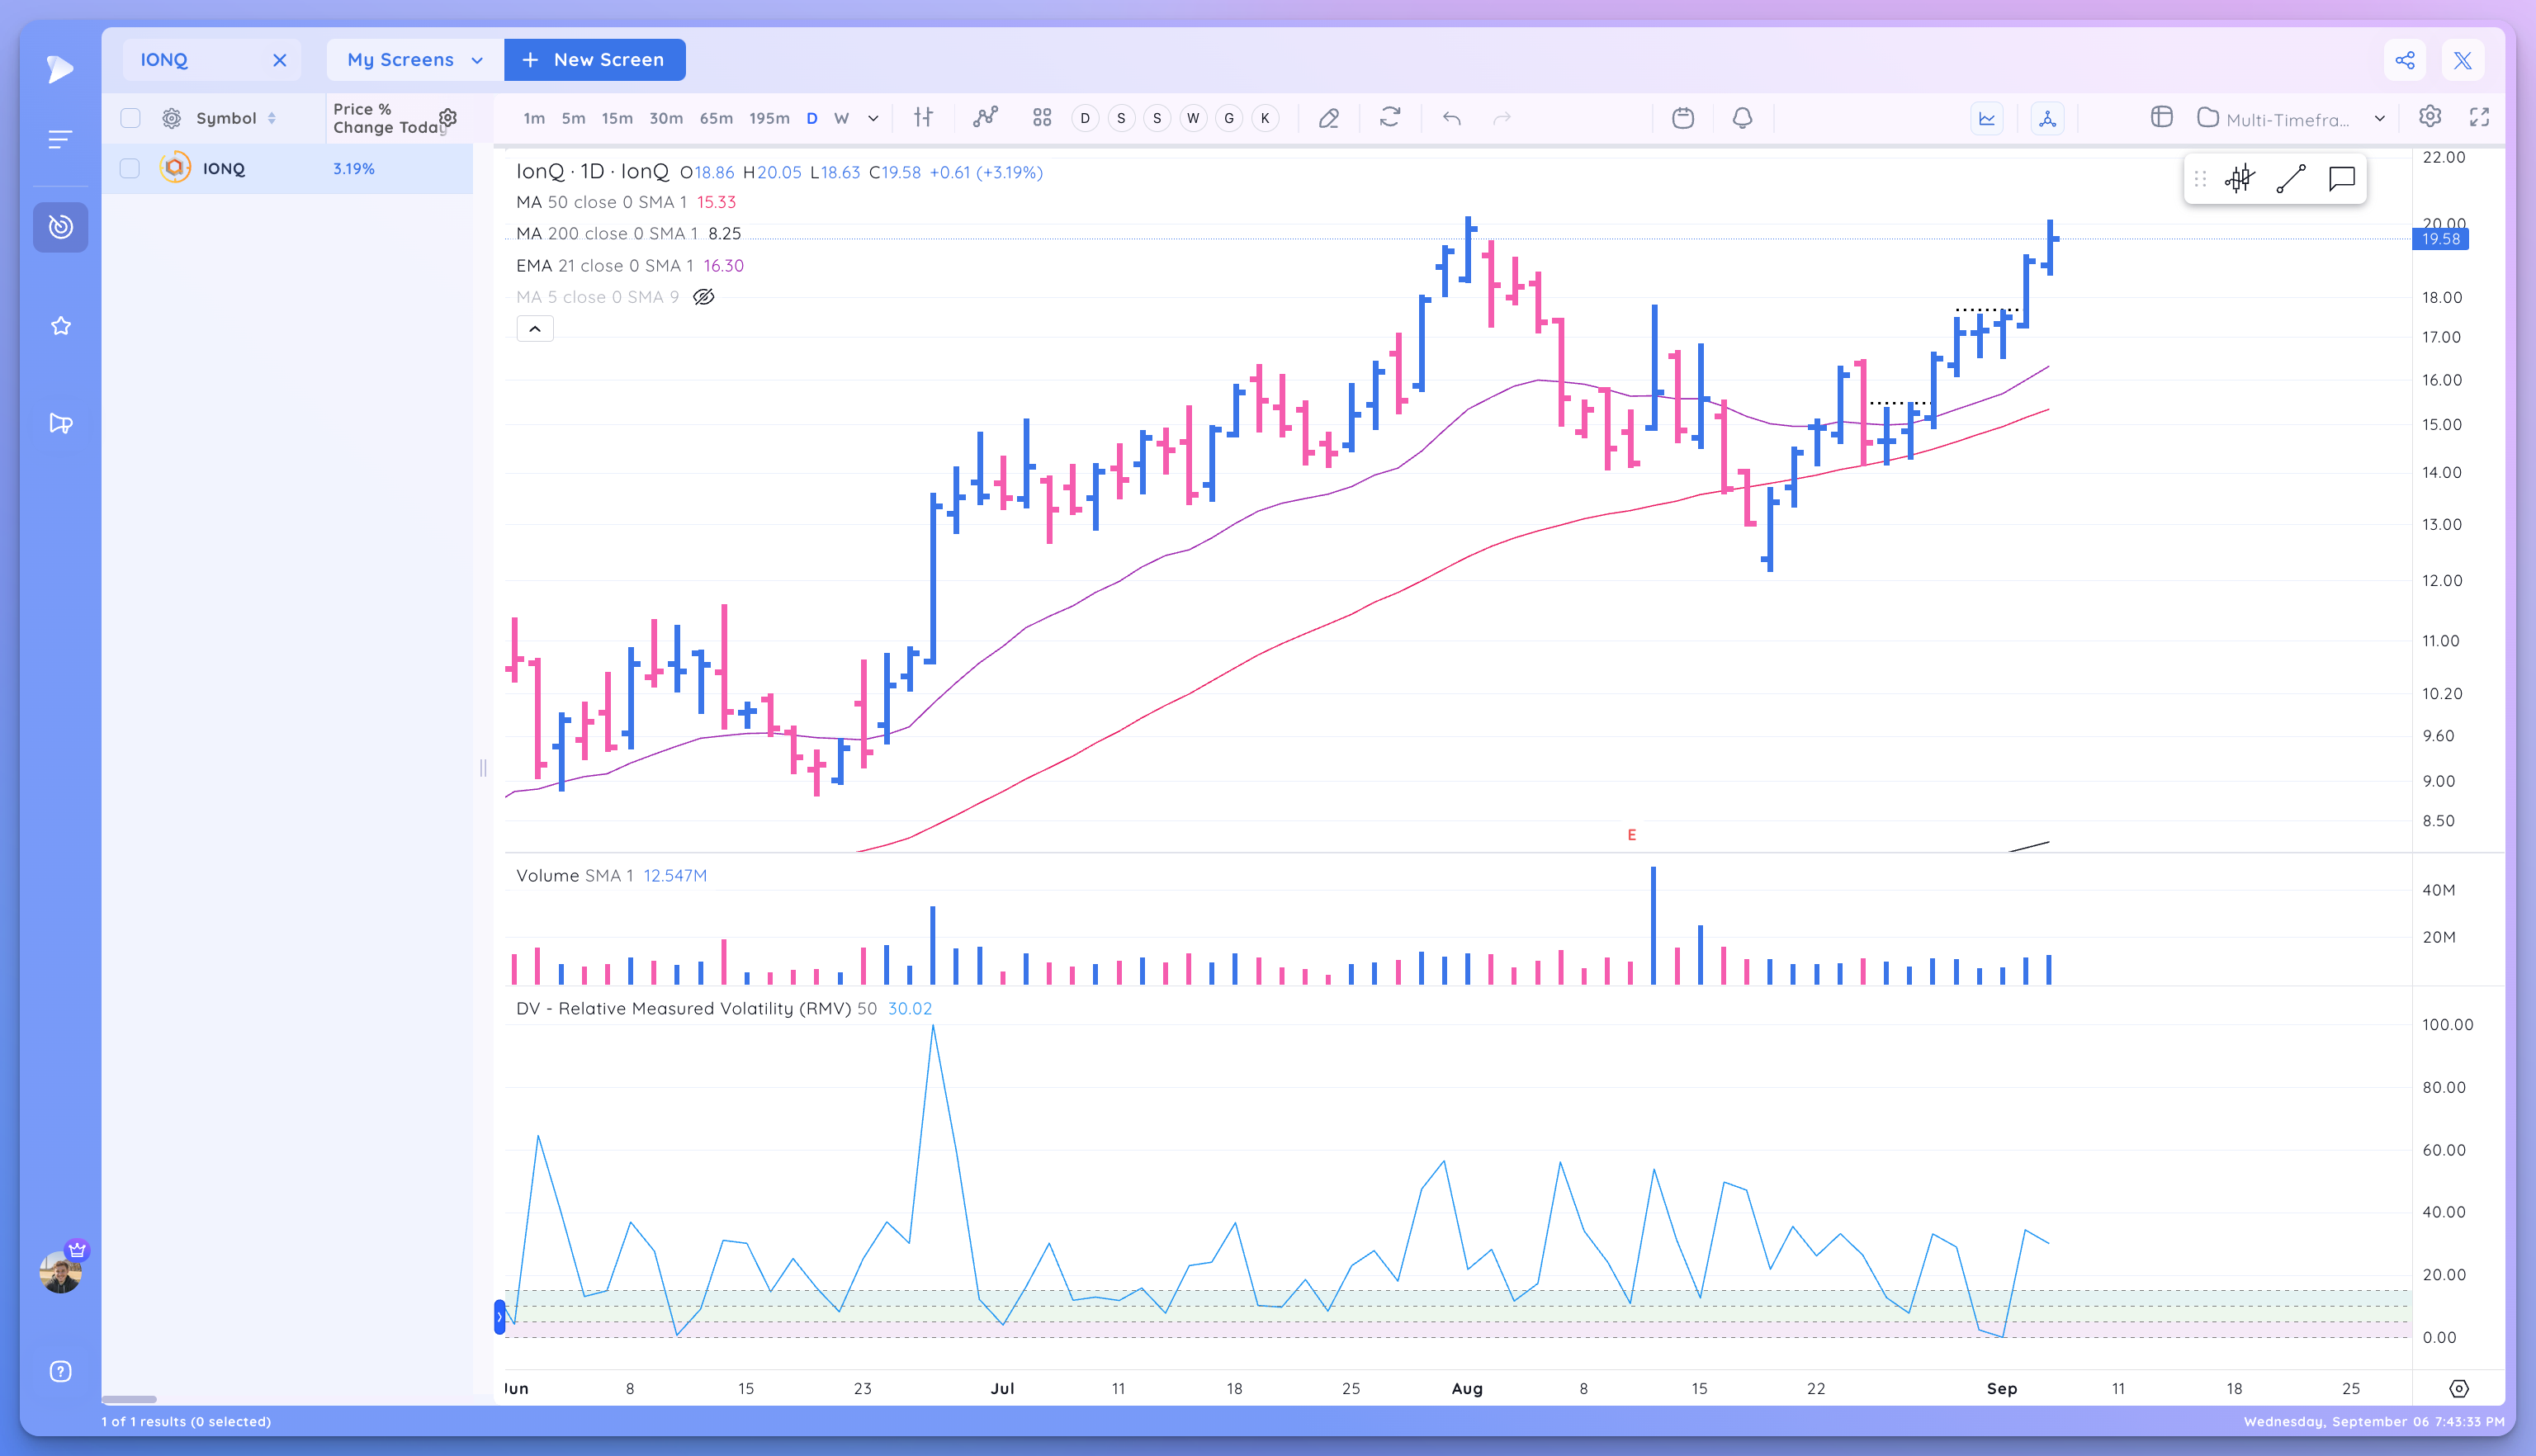2536x1456 pixels.
Task: Toggle visibility of the MA 5 indicator
Action: [704, 296]
